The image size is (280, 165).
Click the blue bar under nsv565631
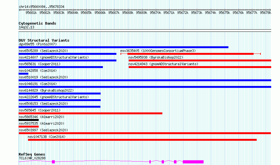[61, 67]
